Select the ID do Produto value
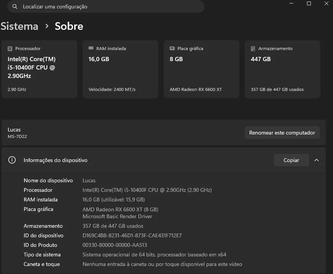The height and width of the screenshot is (274, 333). pos(115,245)
